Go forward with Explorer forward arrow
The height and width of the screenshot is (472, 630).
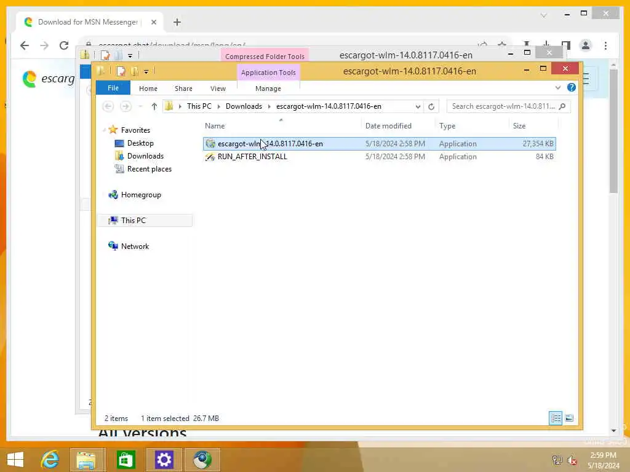click(x=126, y=106)
